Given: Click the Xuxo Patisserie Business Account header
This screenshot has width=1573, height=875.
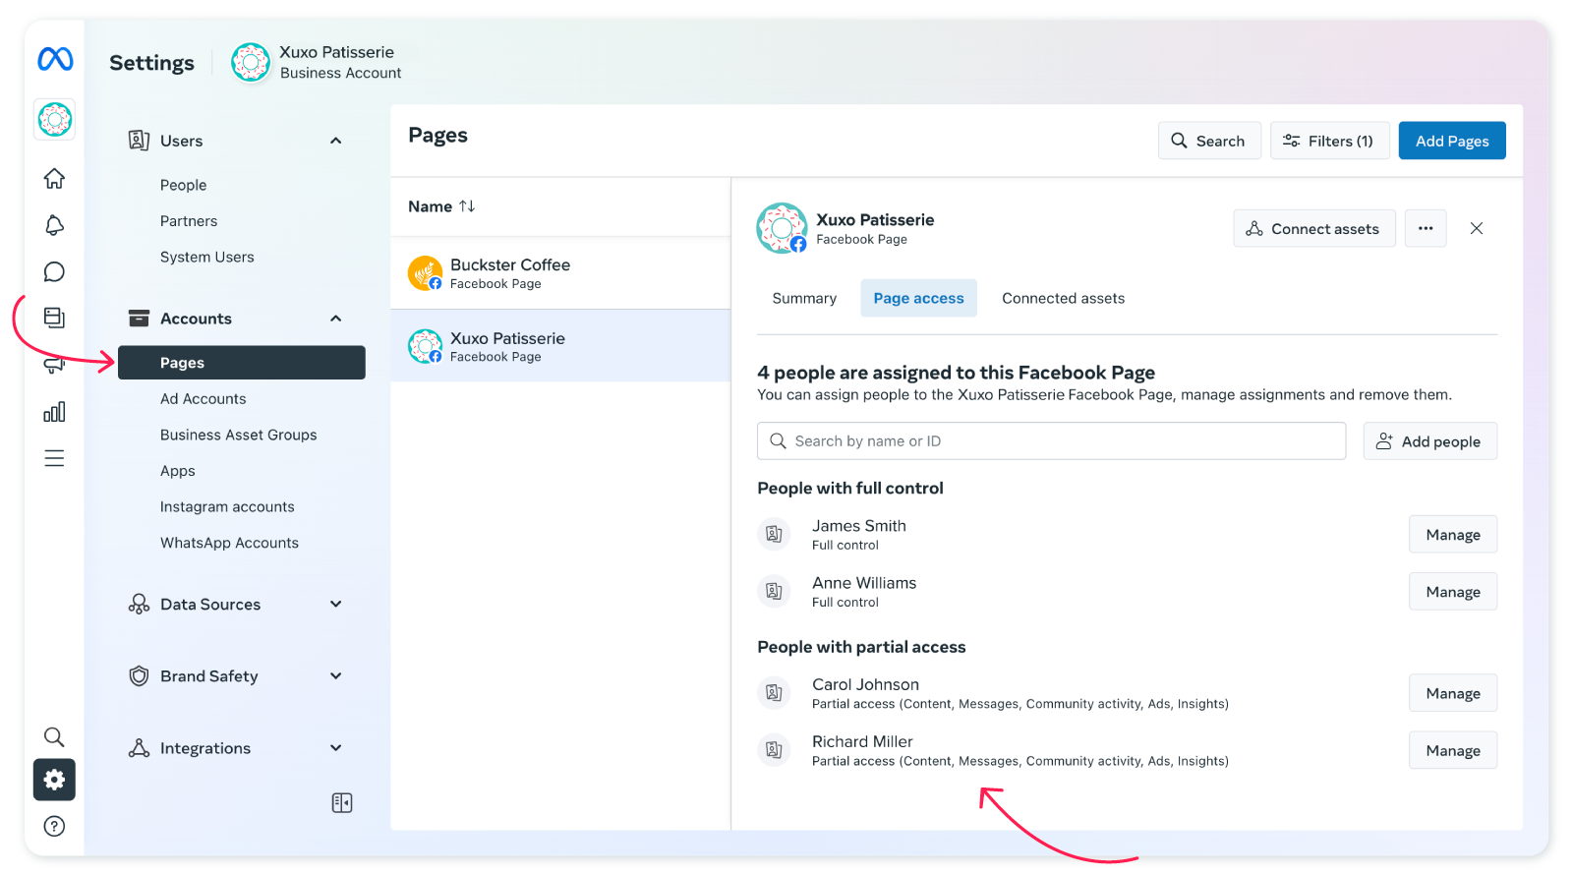Looking at the screenshot, I should pyautogui.click(x=317, y=62).
